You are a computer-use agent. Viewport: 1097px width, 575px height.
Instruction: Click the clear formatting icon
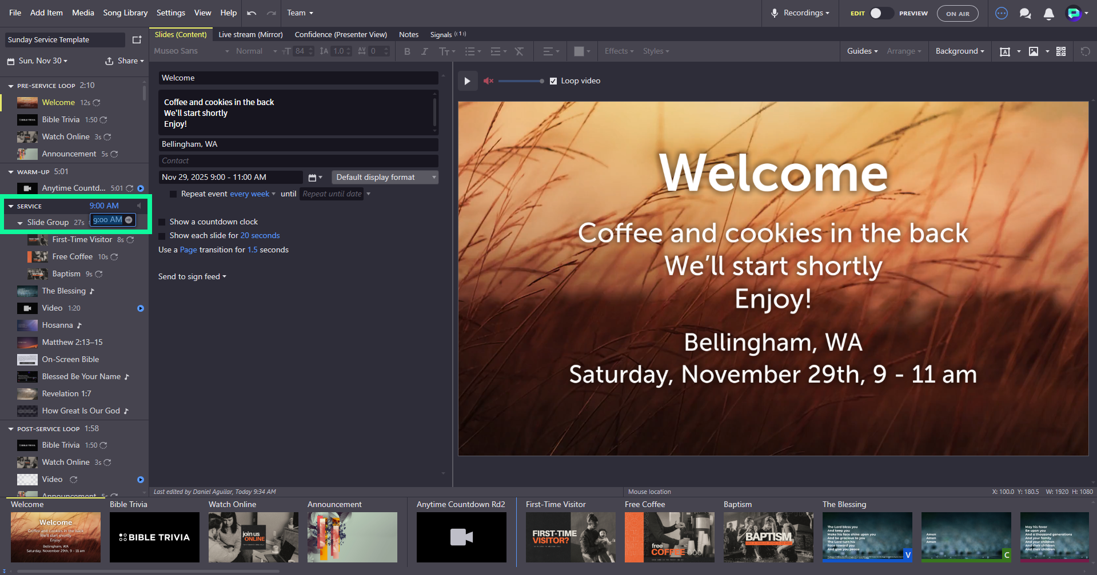(519, 51)
